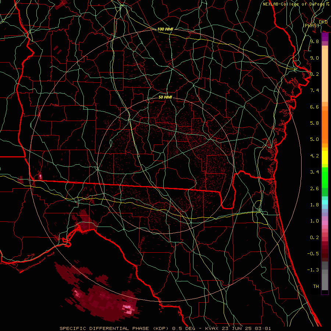This screenshot has height=331, width=331.
Task: Click the TH threshold label on legend
Action: point(316,286)
